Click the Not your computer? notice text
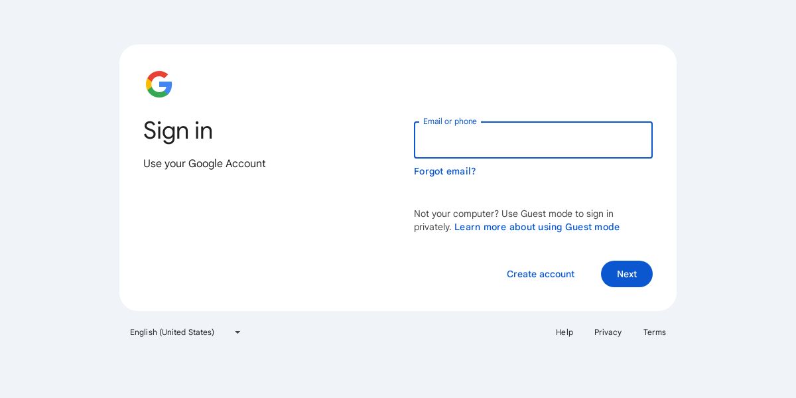The height and width of the screenshot is (398, 796). (x=456, y=214)
